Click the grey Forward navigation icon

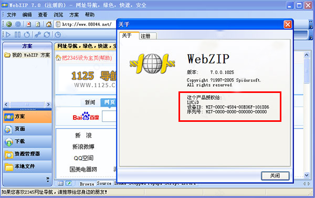18,24
